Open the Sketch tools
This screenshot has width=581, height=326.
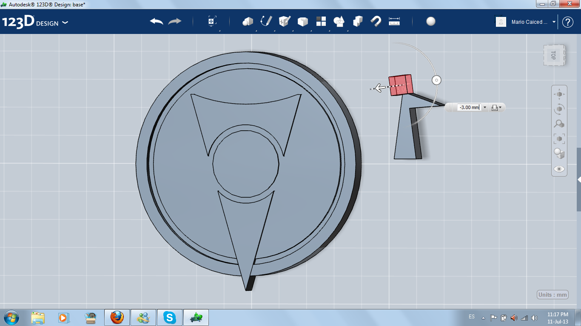coord(266,21)
